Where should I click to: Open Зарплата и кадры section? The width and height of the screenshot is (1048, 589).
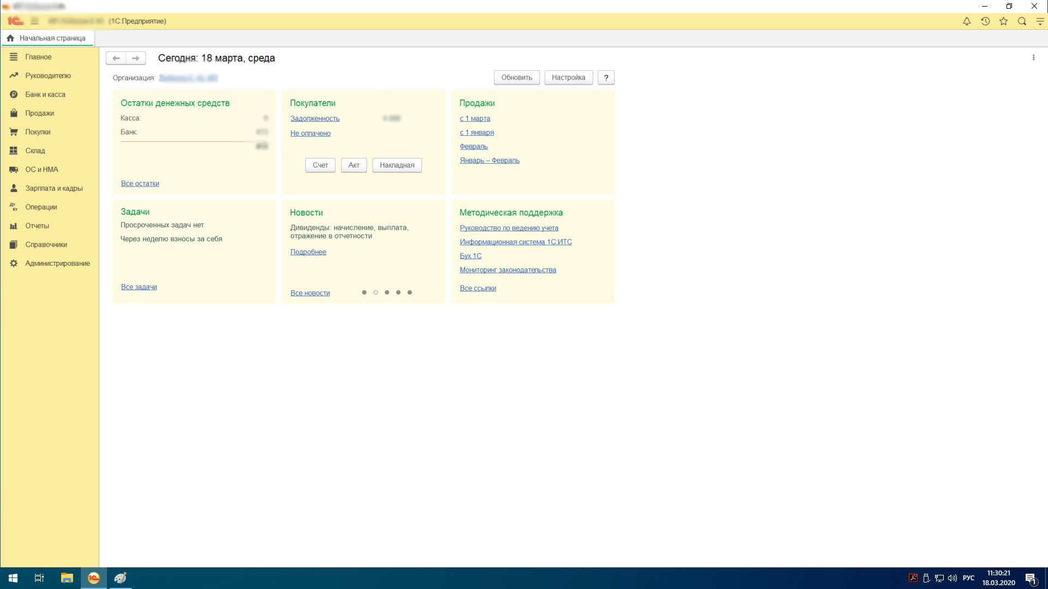pyautogui.click(x=53, y=188)
